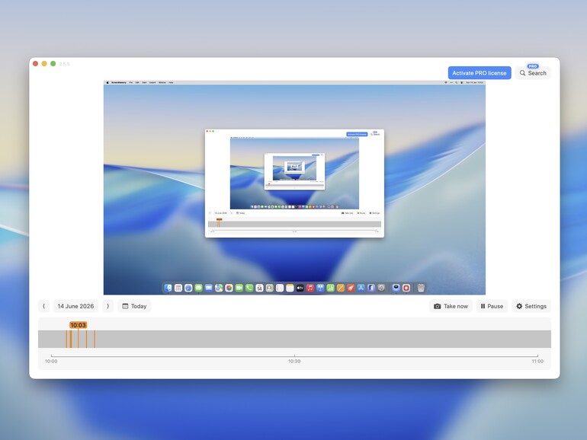Open the PRO Search feature

pos(533,73)
